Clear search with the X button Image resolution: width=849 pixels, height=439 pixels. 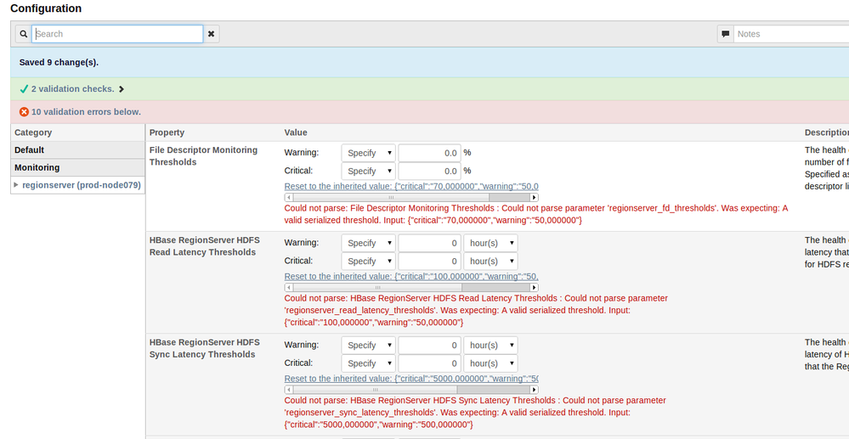(212, 34)
